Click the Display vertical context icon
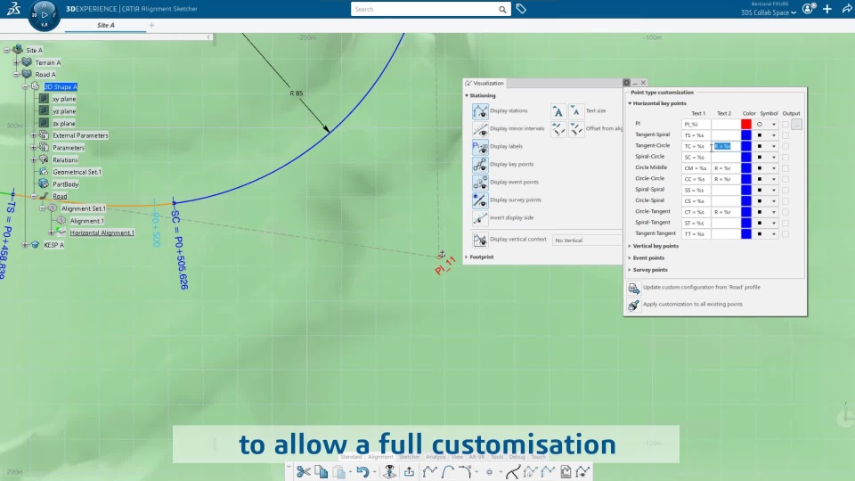 pos(480,240)
